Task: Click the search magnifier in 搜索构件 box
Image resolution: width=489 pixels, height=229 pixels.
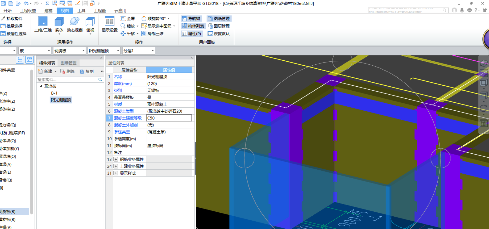Action: [x=100, y=79]
